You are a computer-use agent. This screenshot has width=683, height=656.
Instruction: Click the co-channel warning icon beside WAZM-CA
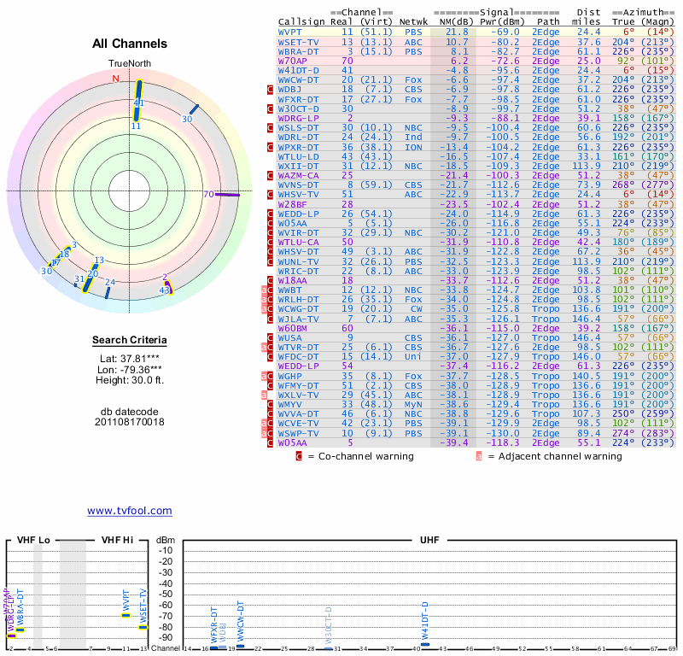coord(271,175)
